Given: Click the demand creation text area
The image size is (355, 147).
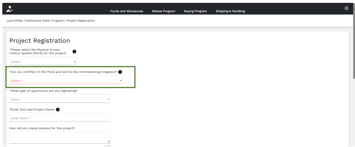Looking at the screenshot, I should pyautogui.click(x=60, y=138).
